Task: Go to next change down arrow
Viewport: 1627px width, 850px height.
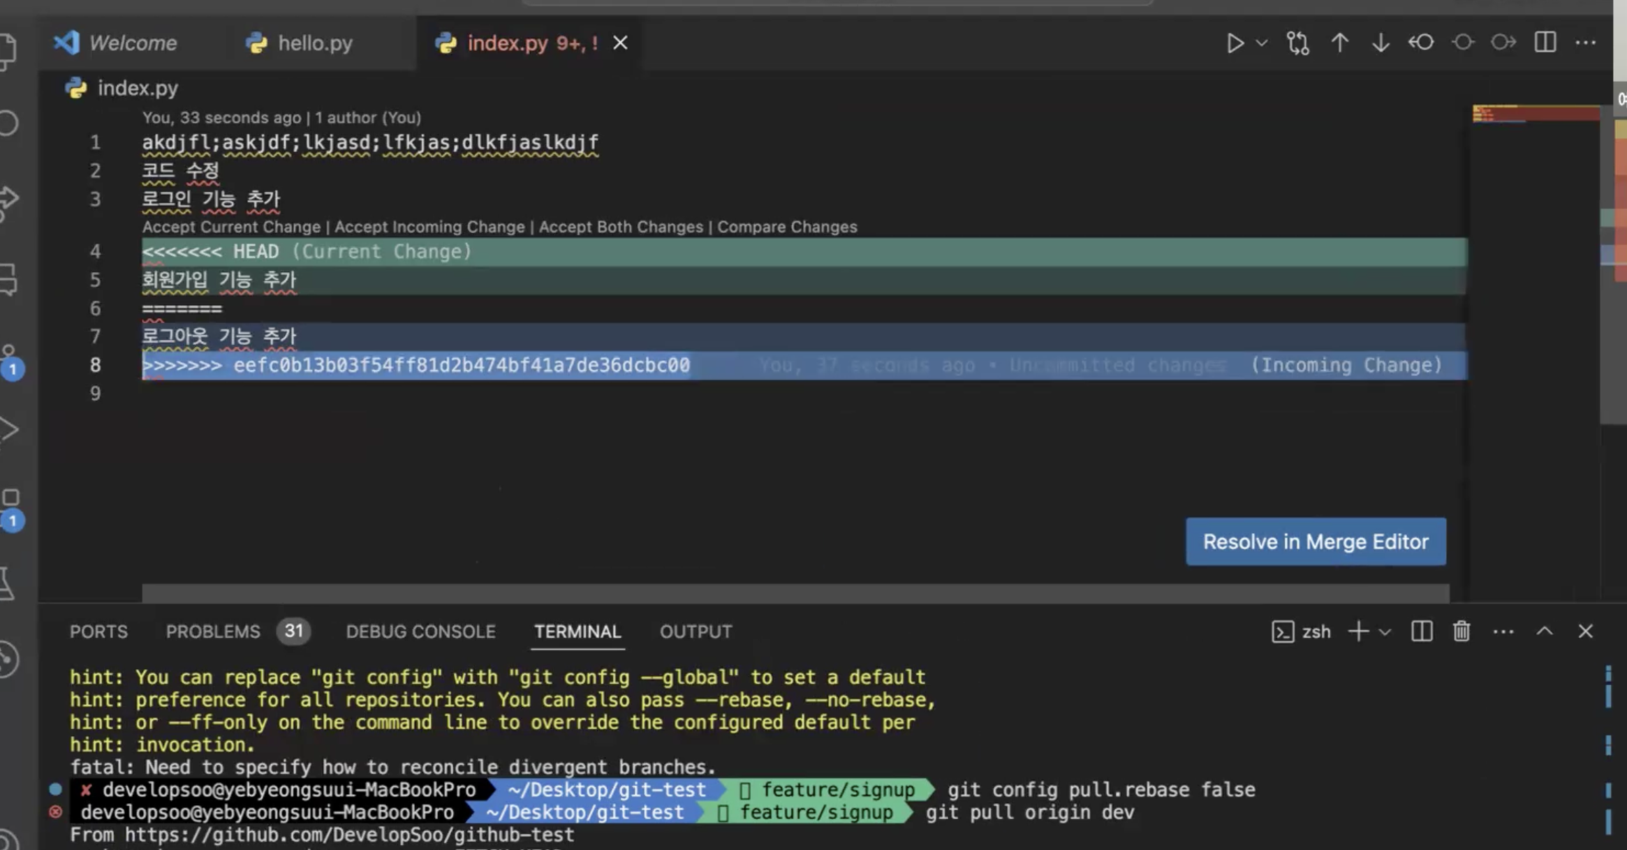Action: point(1380,43)
